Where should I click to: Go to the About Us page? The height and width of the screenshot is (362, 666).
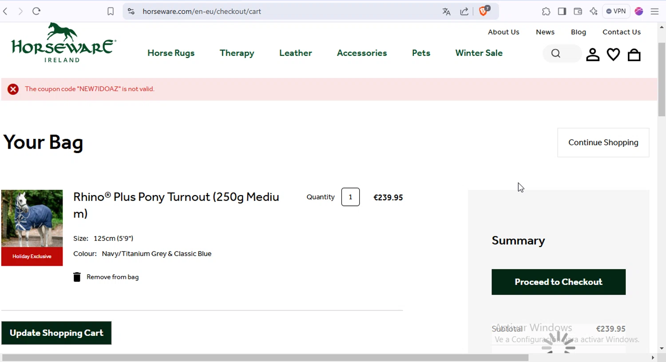coord(503,32)
